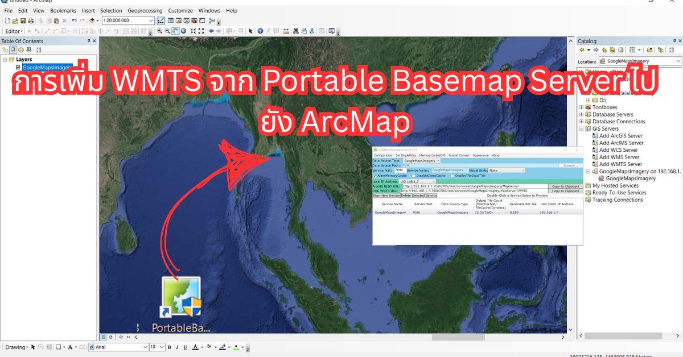Create a new map document

7,20
